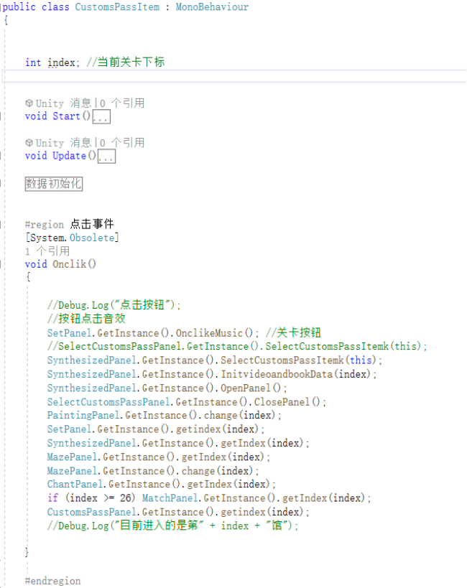The width and height of the screenshot is (467, 588).
Task: Click Unity message icon above Update method
Action: (x=29, y=142)
